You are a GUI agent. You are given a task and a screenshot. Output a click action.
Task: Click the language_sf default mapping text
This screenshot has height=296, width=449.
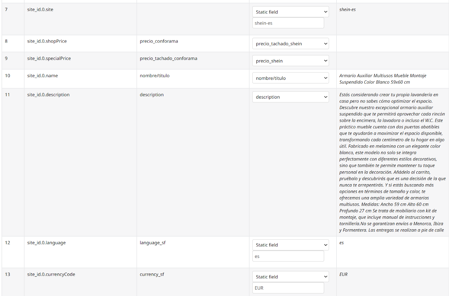pyautogui.click(x=153, y=243)
